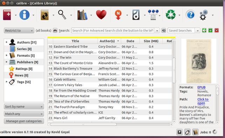Screen dimensions: 225x138
Task: Select row 'The Count of Monte Cristo'
Action: [110, 63]
